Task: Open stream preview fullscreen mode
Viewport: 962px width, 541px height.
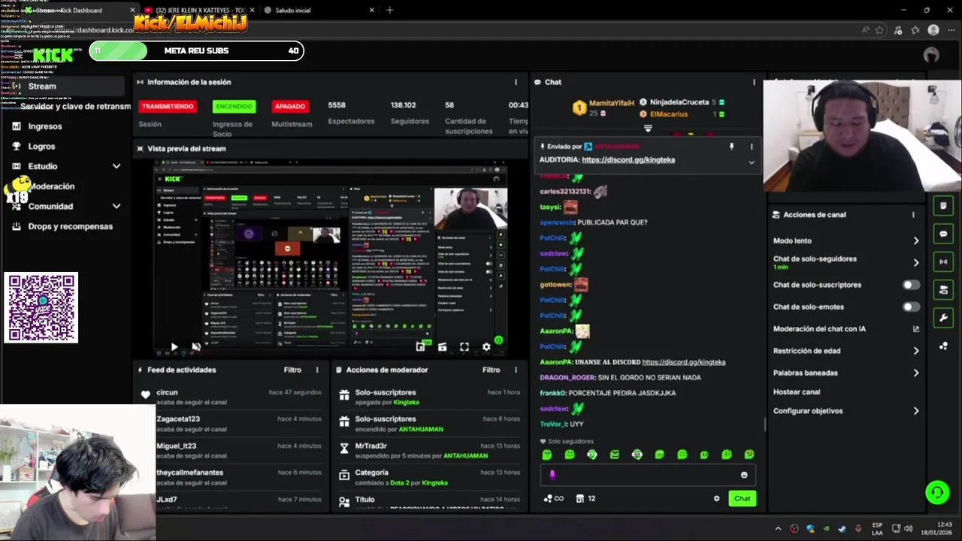Action: coord(464,347)
